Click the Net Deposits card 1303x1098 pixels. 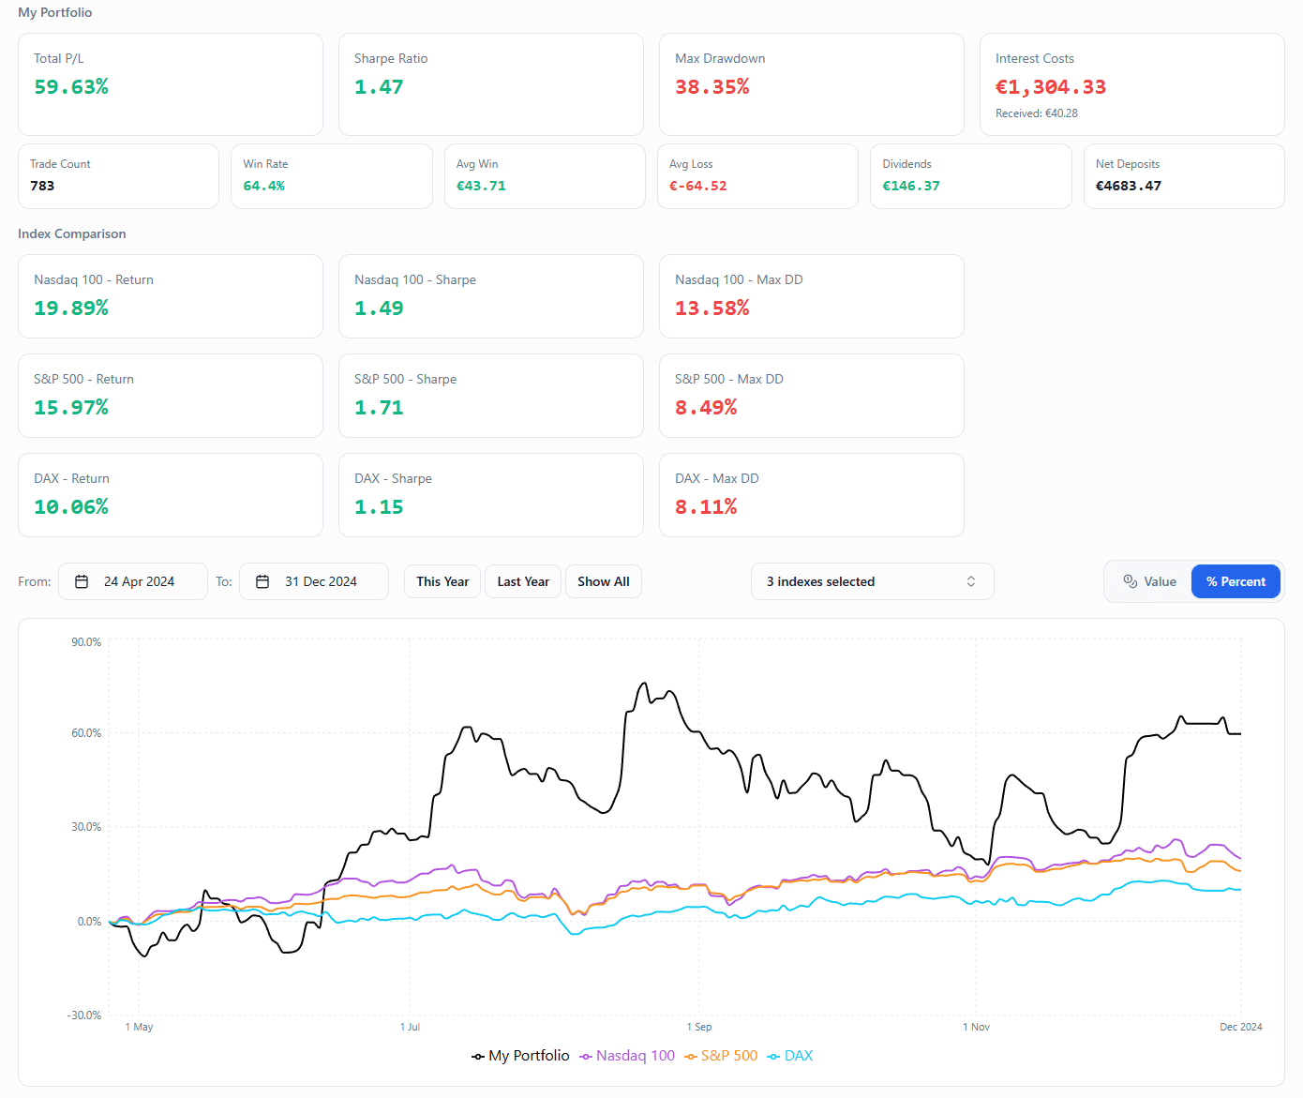1183,176
